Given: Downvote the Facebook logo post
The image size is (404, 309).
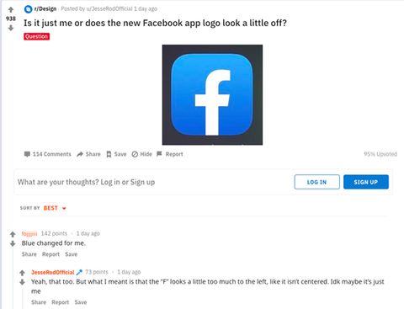Looking at the screenshot, I should coord(11,28).
